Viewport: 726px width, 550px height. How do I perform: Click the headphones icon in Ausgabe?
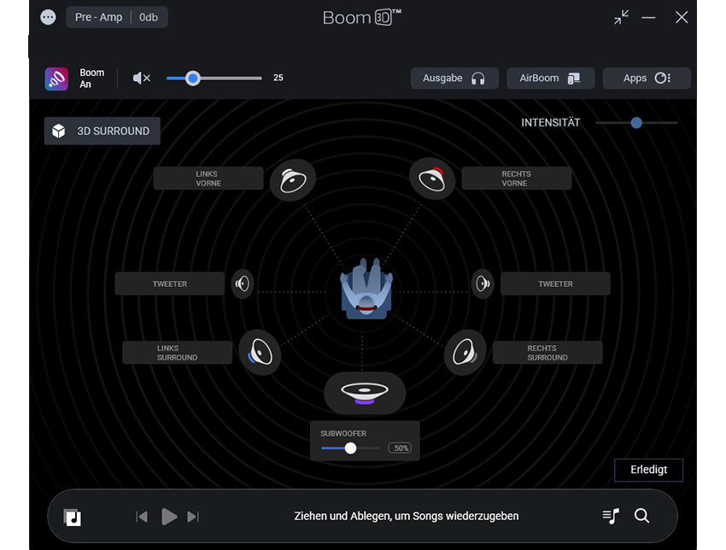(477, 79)
